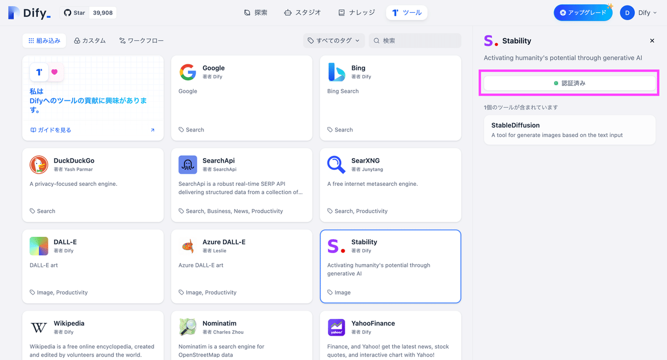This screenshot has height=360, width=667.
Task: Click "1個のツールが含まれています" text
Action: pyautogui.click(x=521, y=107)
